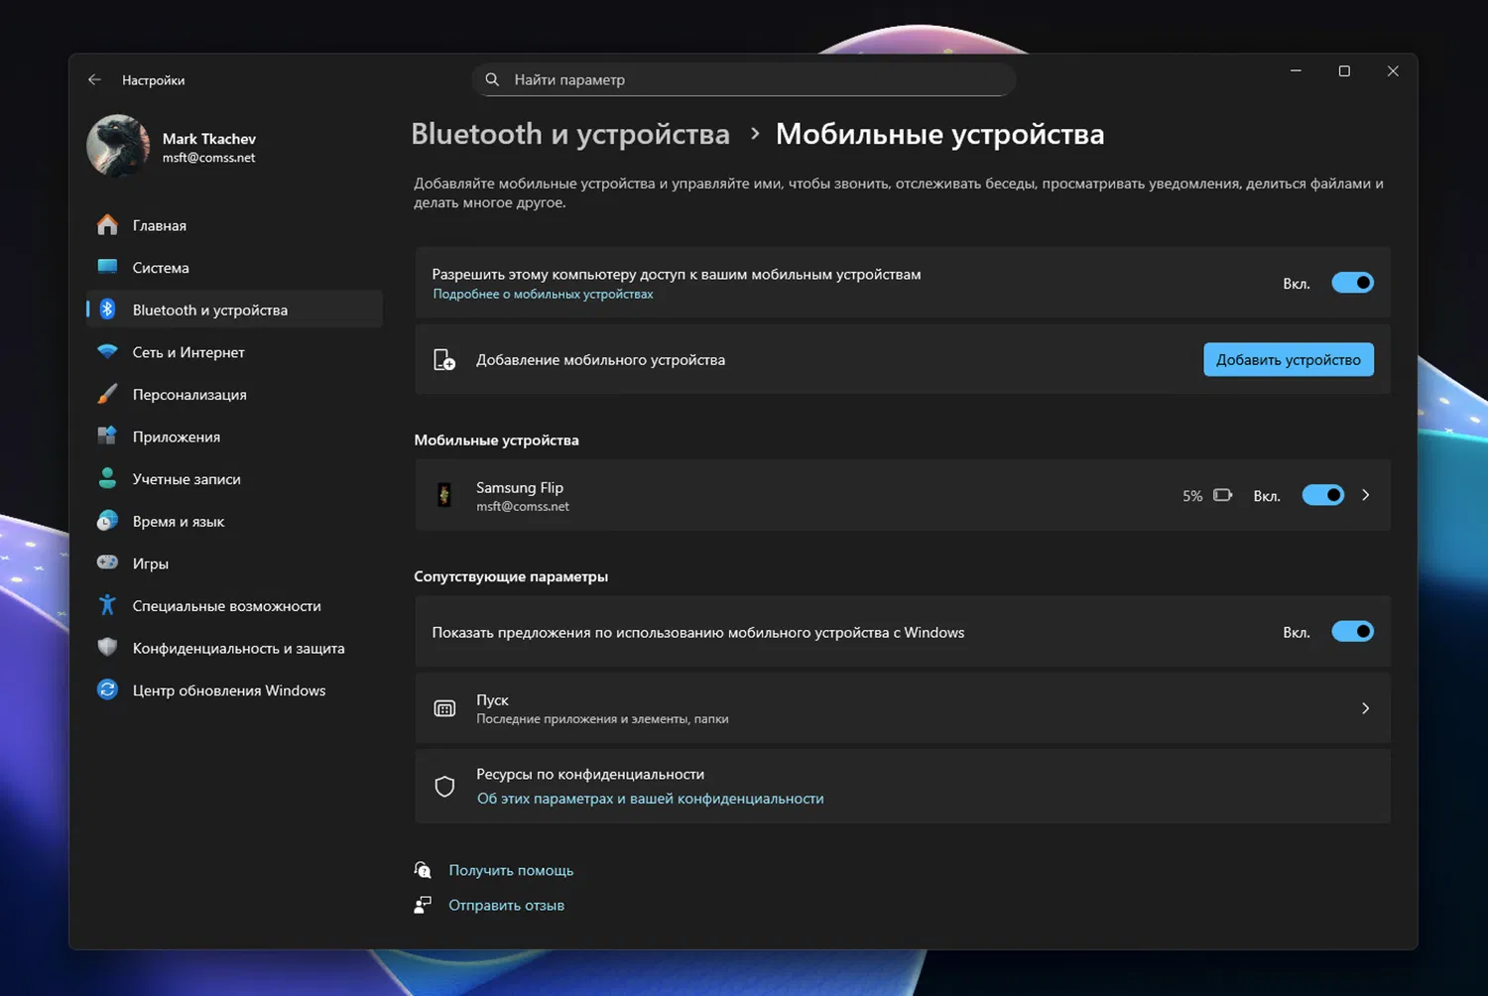Select Сеть и Интернет sidebar item
Viewport: 1488px width, 996px height.
click(234, 352)
